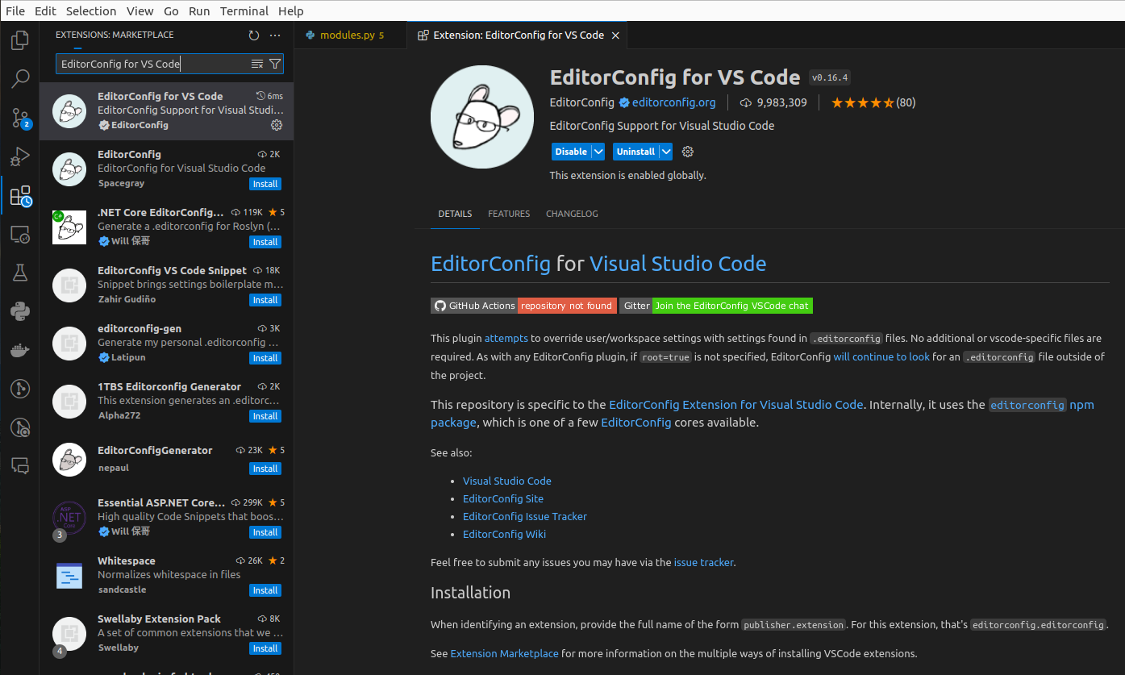Open the Run and Debug view
This screenshot has width=1125, height=675.
tap(19, 156)
